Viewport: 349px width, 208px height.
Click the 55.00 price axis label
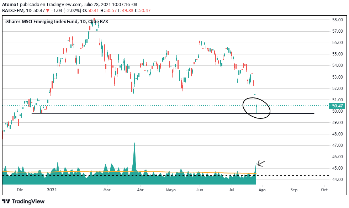coord(337,54)
